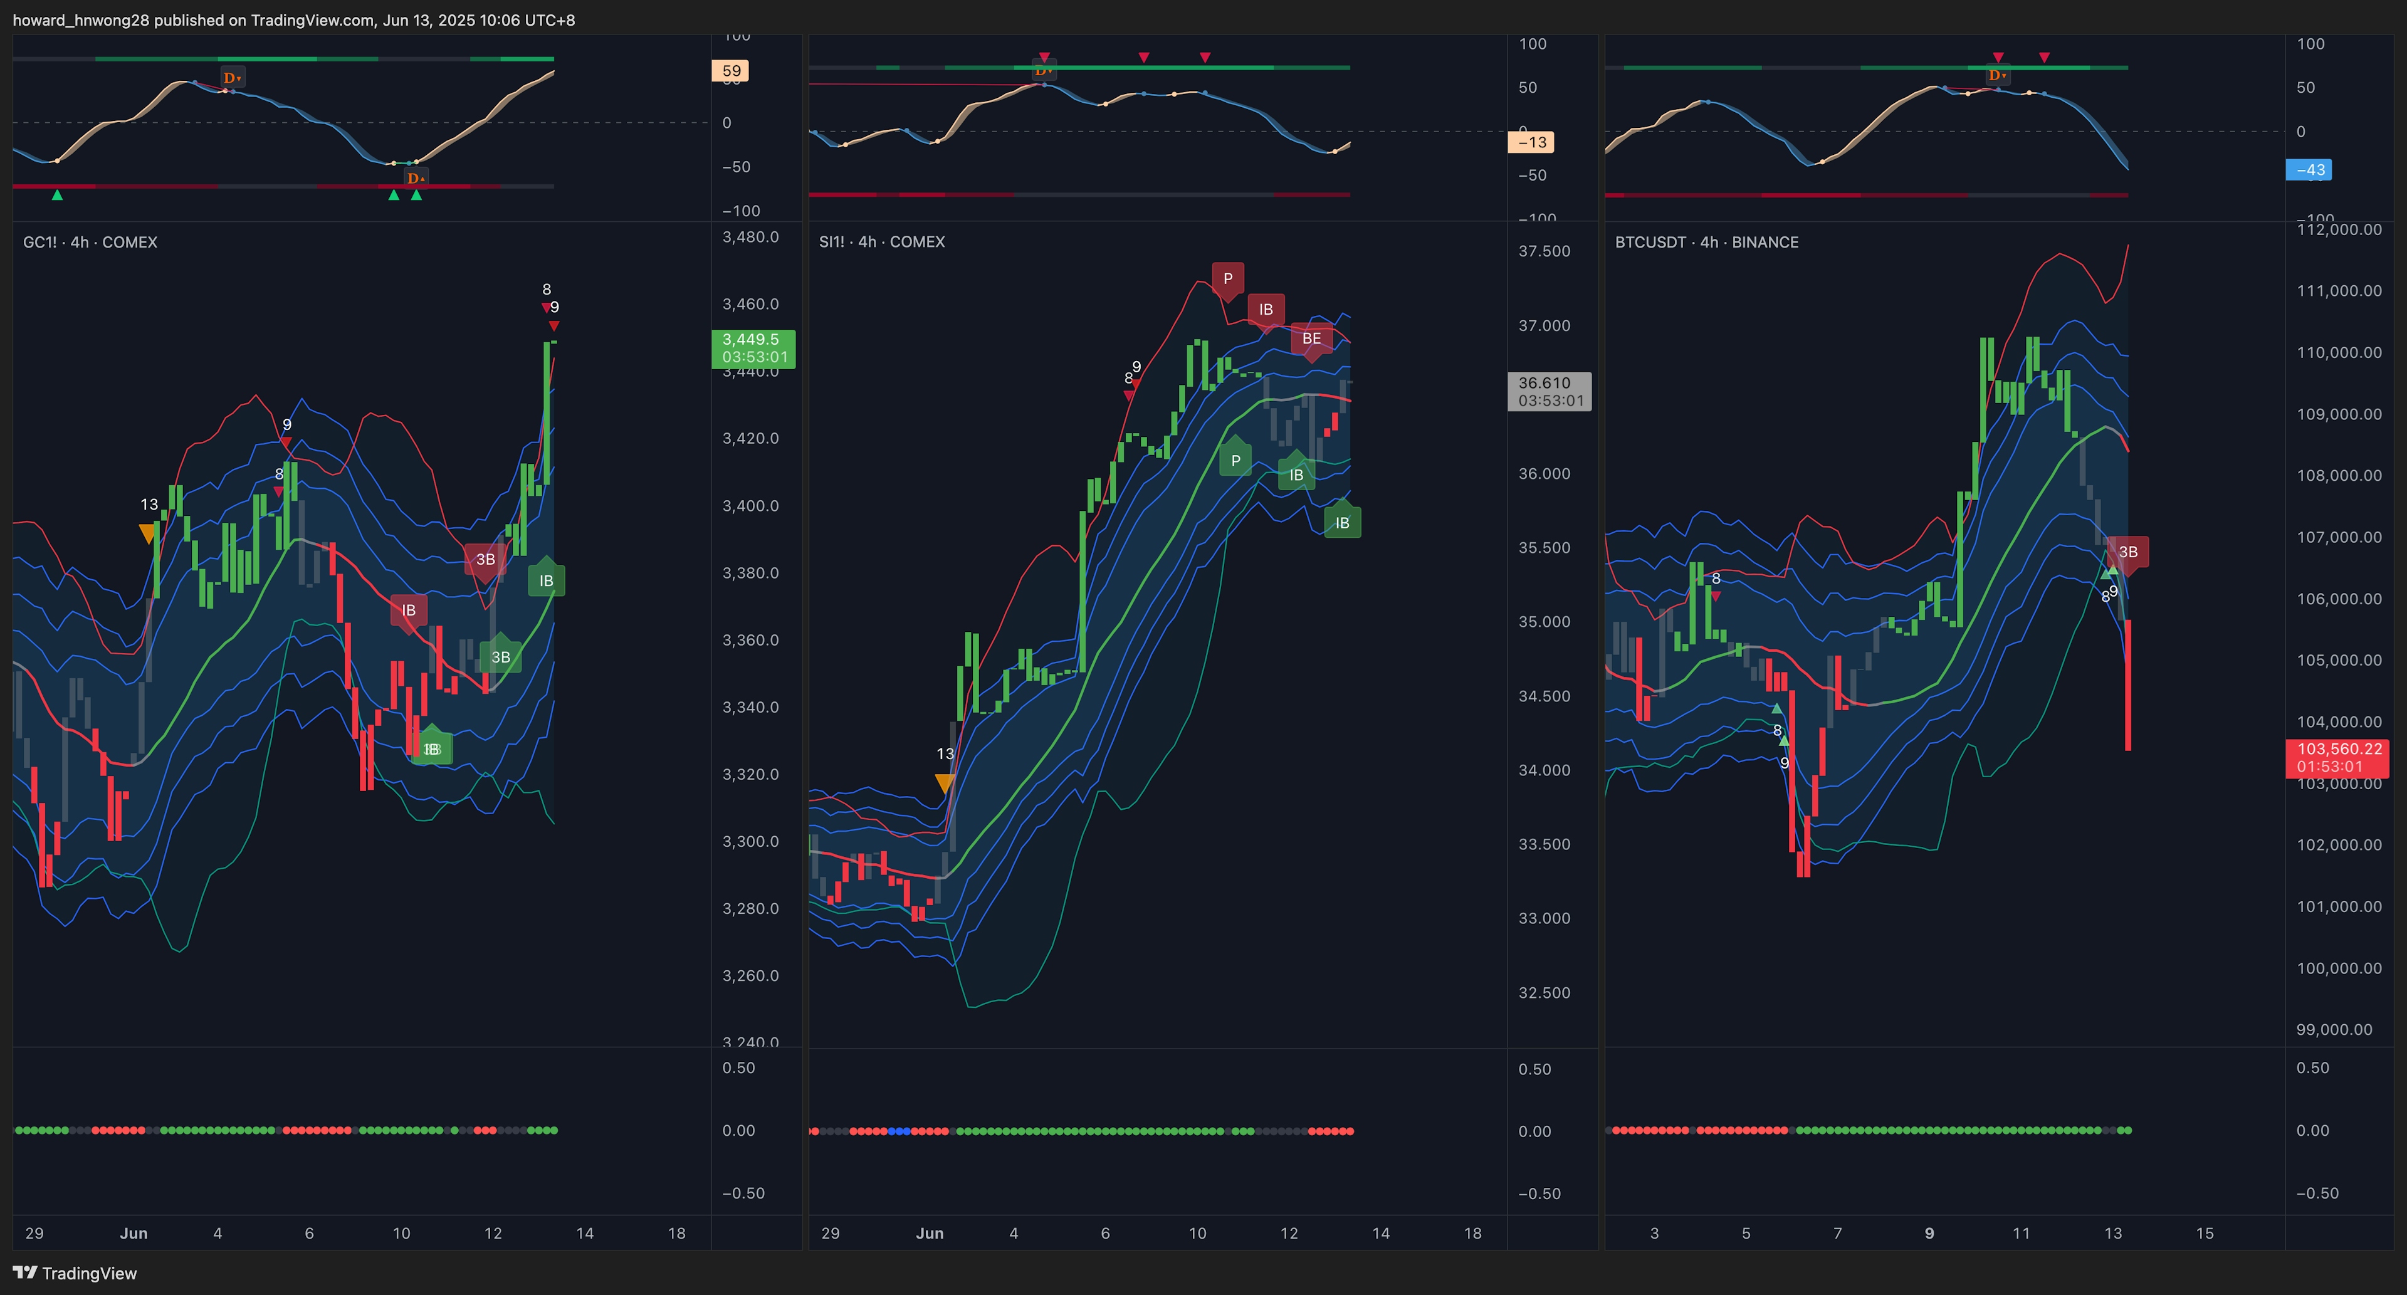Click the oscillator value 59 label
Viewport: 2407px width, 1295px height.
click(731, 71)
